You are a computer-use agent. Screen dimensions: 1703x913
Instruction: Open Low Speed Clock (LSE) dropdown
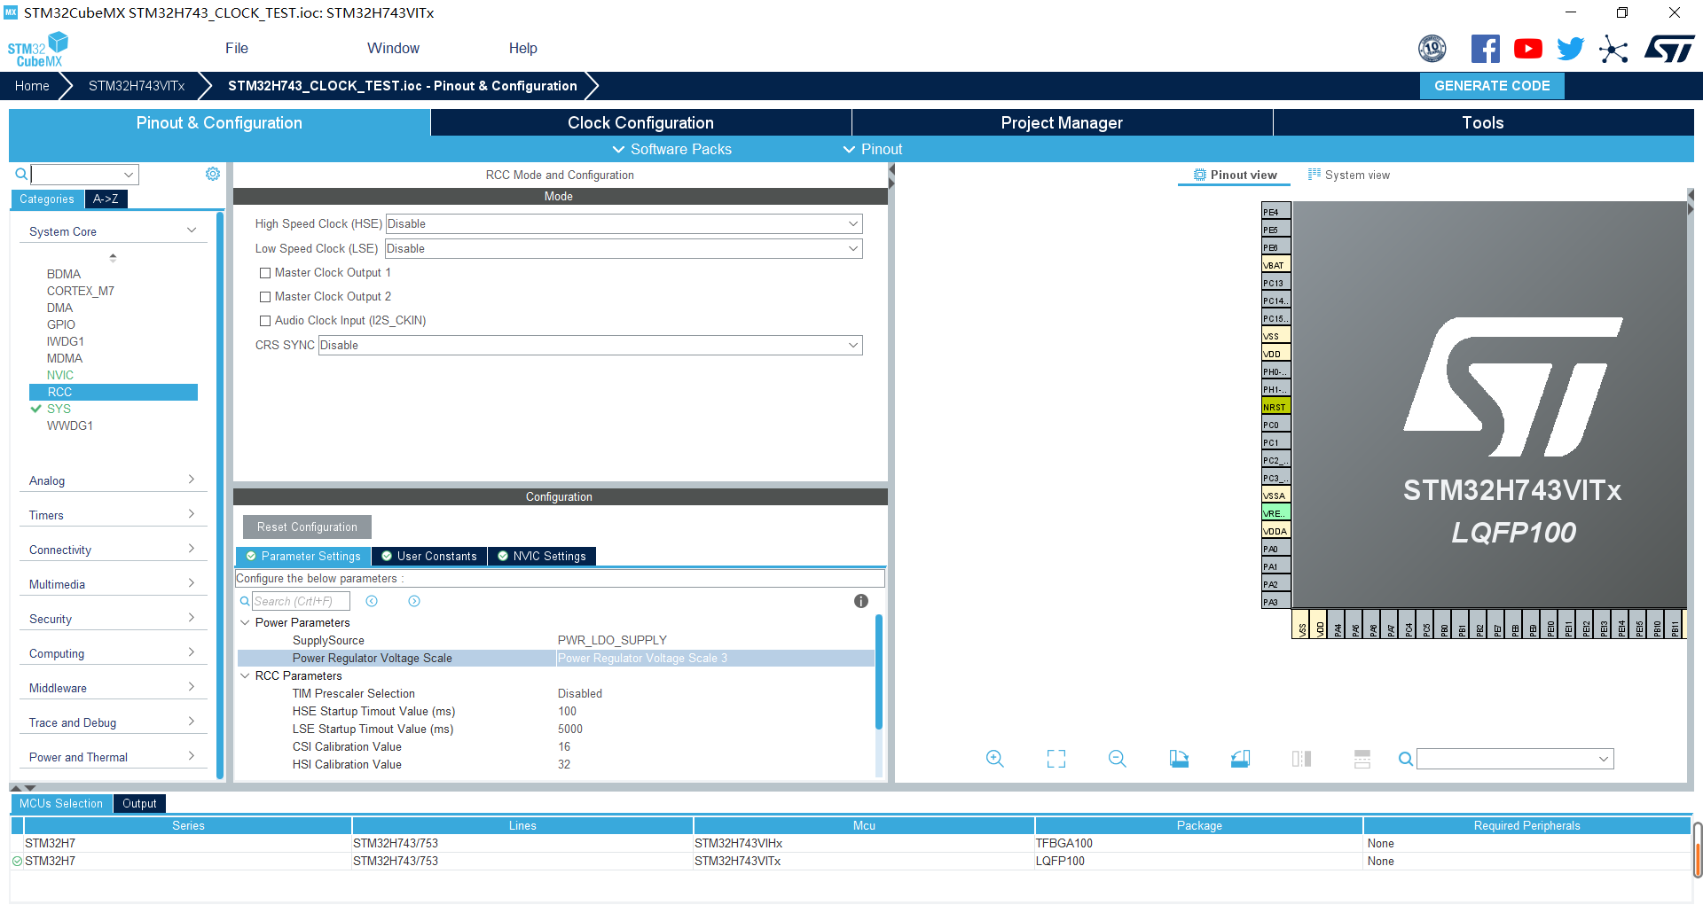(624, 248)
